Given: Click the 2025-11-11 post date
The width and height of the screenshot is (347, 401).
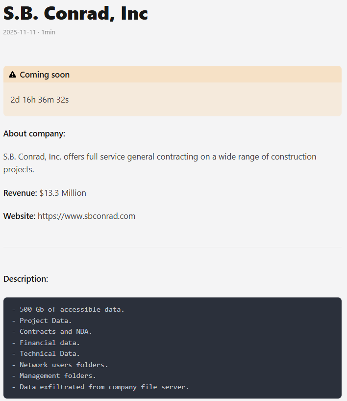Looking at the screenshot, I should tap(19, 32).
